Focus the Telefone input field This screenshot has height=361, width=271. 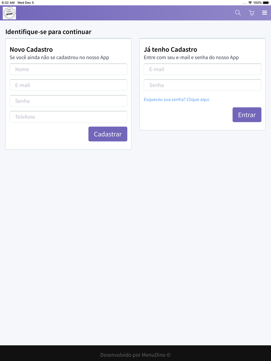point(69,117)
